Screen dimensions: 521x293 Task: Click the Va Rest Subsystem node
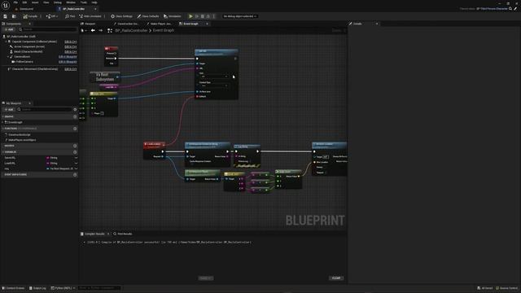(105, 77)
